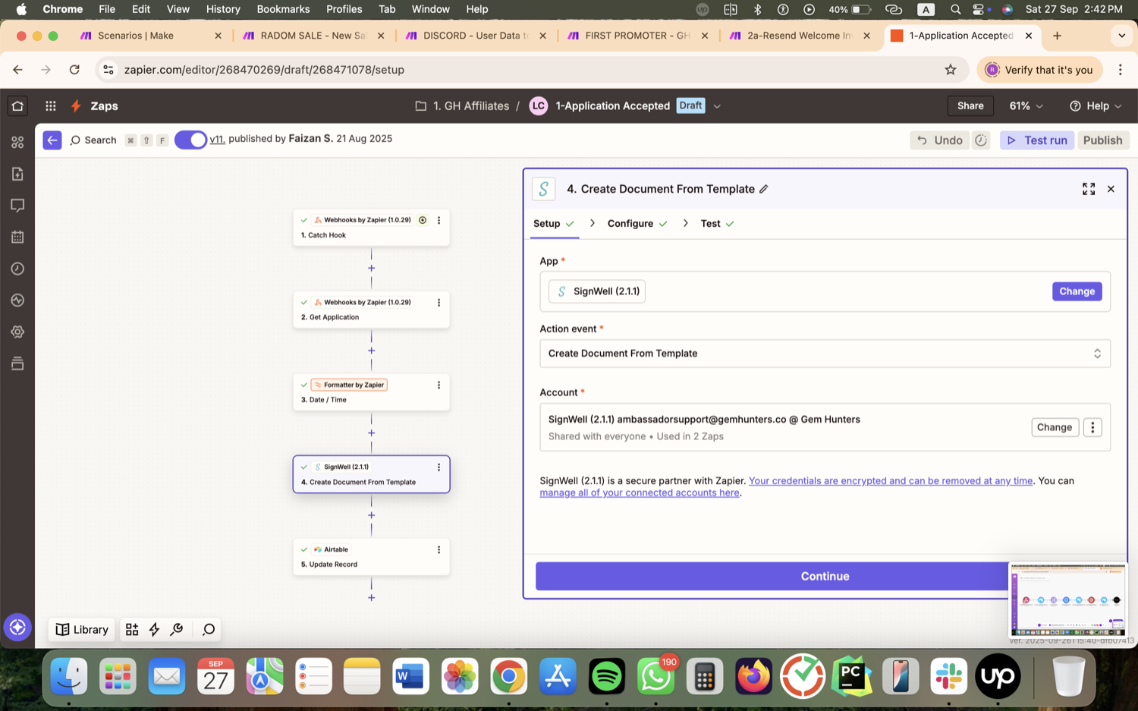Expand the Zap name dropdown chevron

(717, 106)
